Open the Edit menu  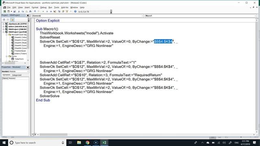[x=14, y=7]
